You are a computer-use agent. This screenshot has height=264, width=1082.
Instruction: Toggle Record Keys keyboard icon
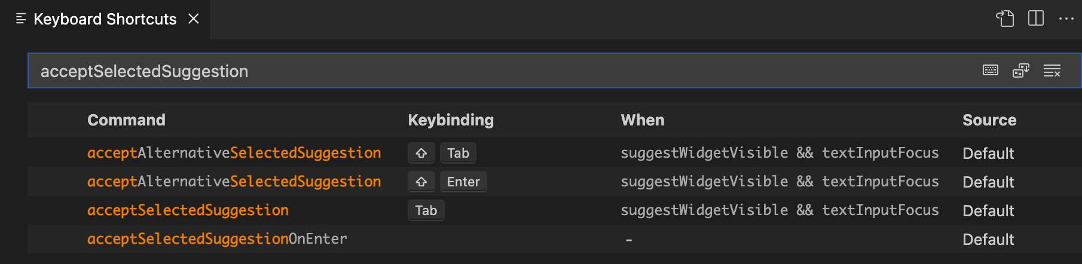click(991, 70)
